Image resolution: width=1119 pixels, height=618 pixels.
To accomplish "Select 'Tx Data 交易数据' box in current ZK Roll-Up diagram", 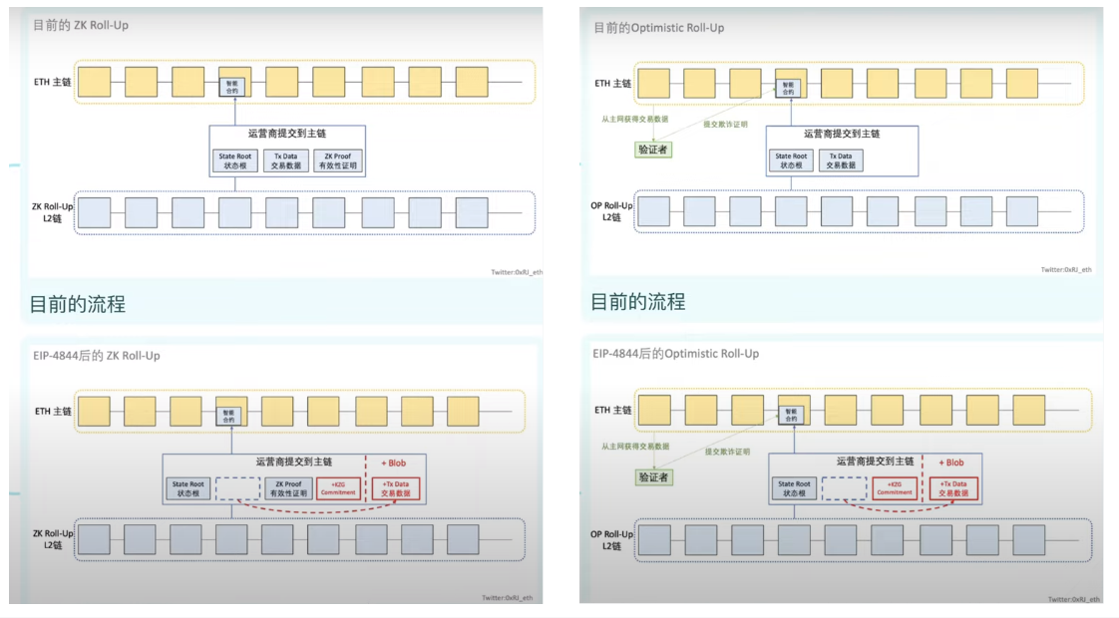I will 285,161.
